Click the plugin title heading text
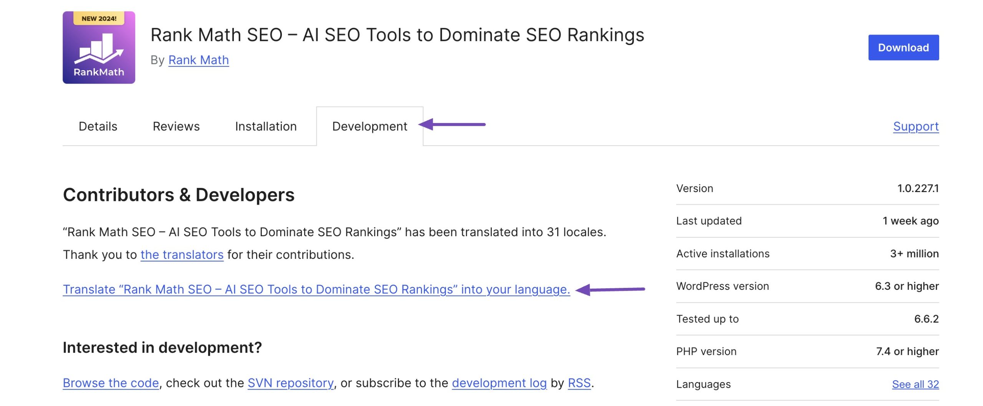This screenshot has width=983, height=406. [397, 35]
